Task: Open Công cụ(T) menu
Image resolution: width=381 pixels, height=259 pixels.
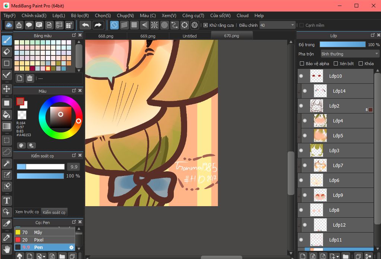Action: coord(193,16)
